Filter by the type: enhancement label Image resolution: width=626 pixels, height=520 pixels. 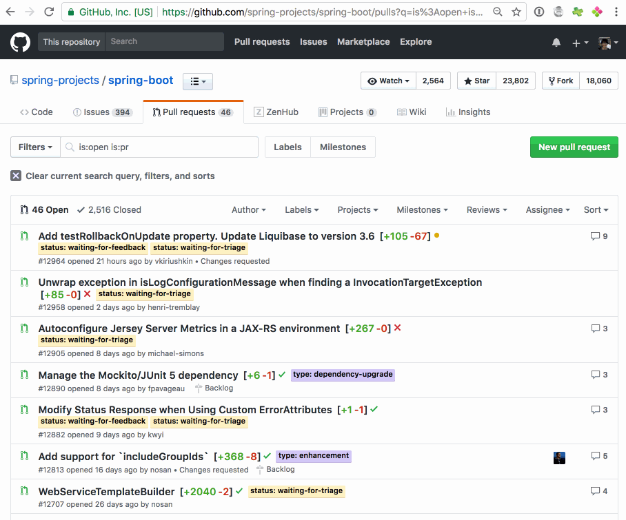pyautogui.click(x=314, y=456)
